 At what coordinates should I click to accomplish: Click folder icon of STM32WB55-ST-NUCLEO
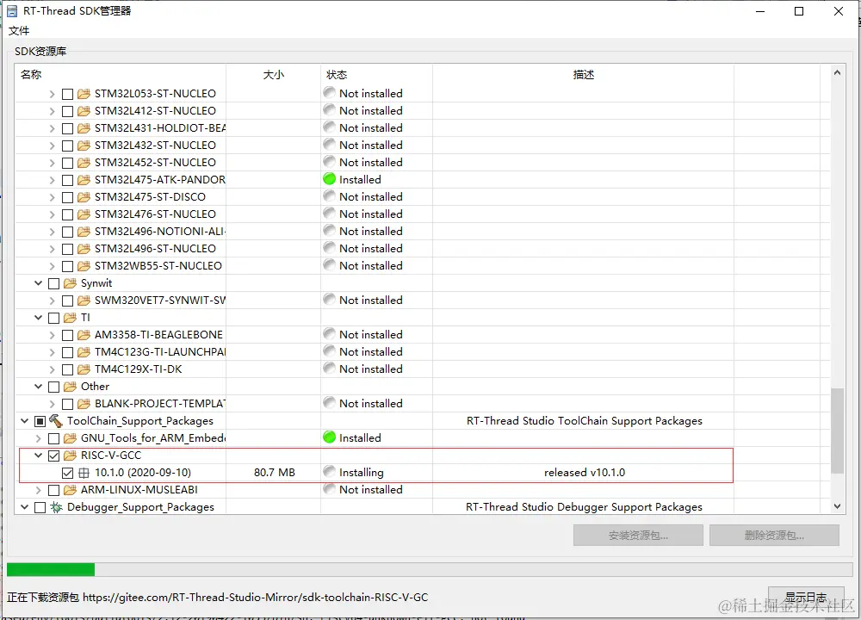tap(84, 266)
